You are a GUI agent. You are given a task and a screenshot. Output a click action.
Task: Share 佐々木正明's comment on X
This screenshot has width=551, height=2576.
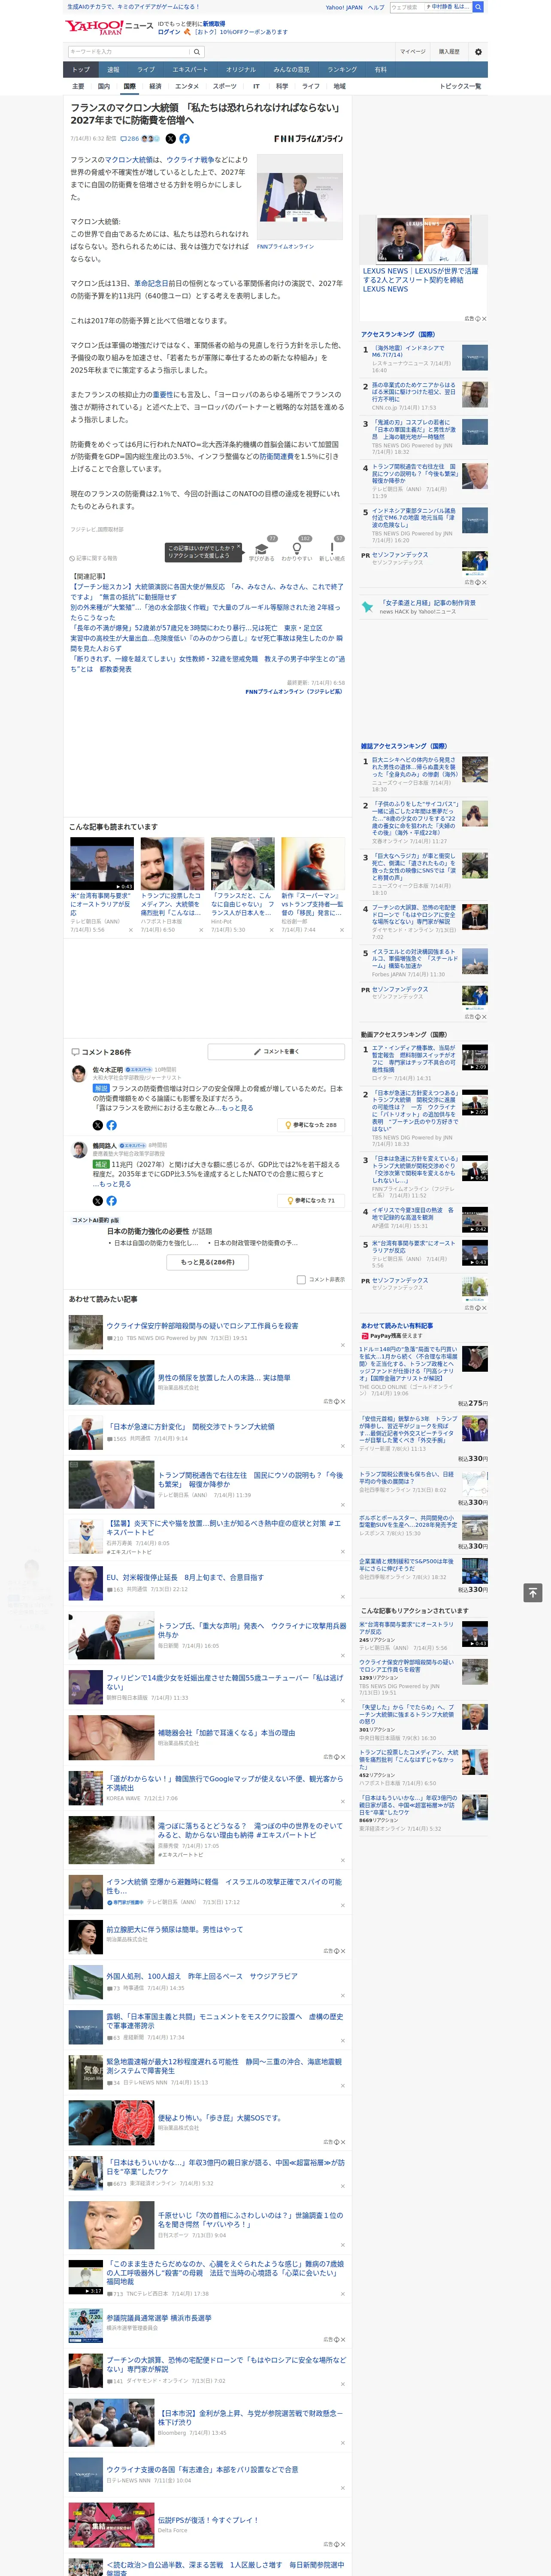pos(98,1125)
